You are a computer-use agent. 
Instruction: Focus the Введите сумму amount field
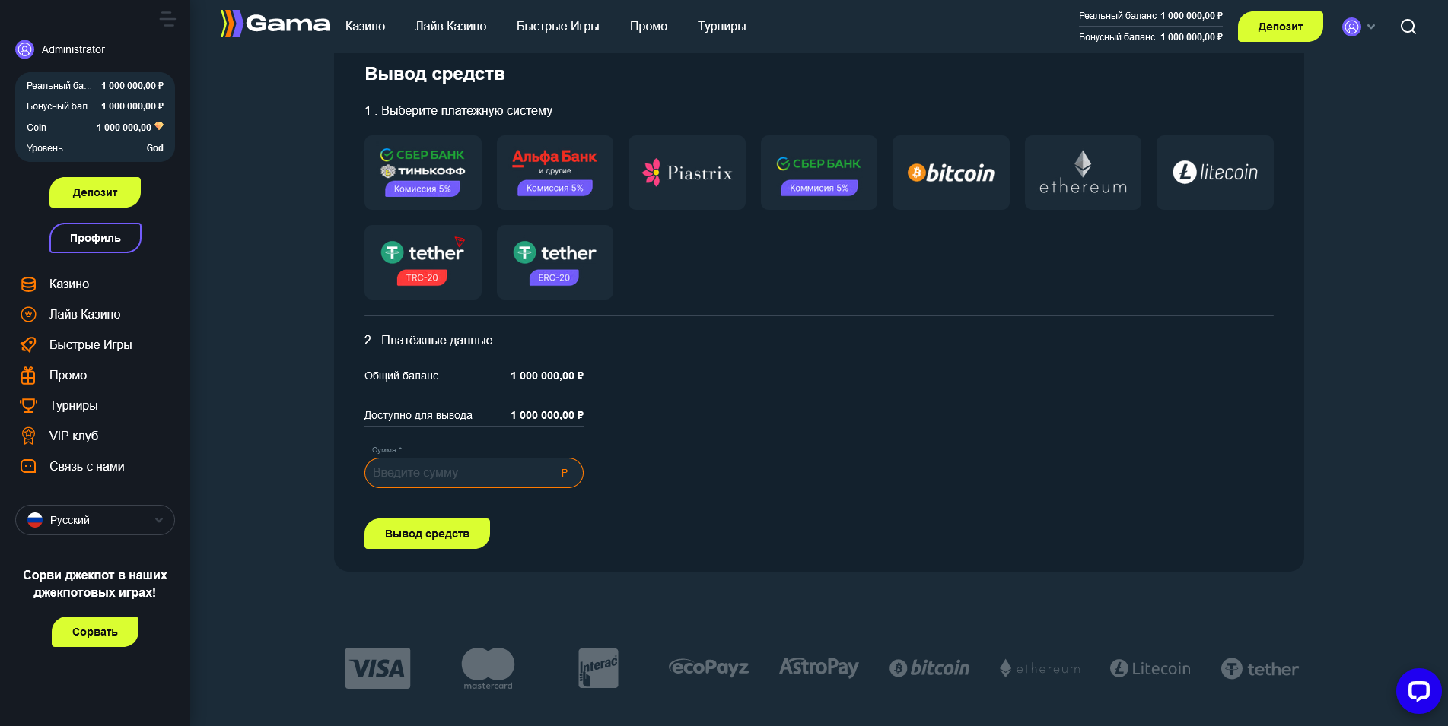pos(464,473)
